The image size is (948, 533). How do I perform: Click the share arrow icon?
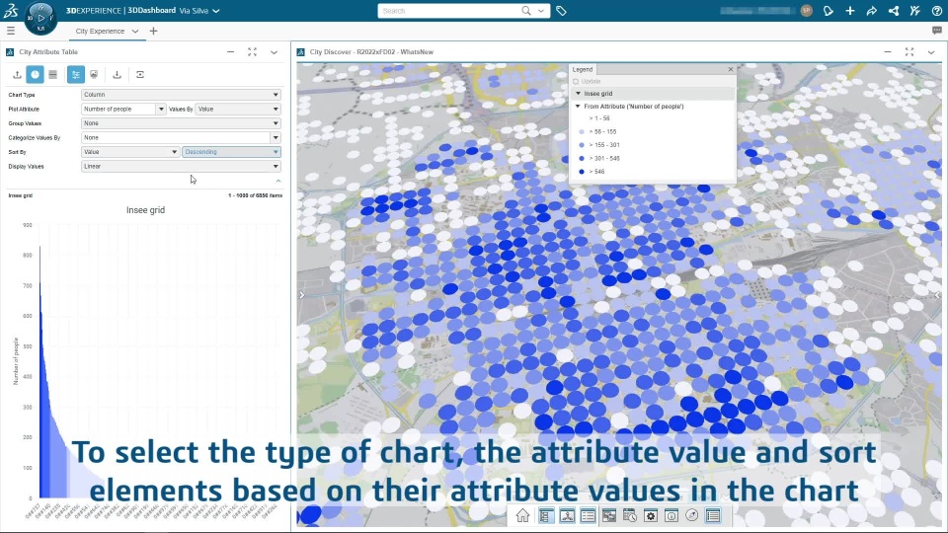871,11
